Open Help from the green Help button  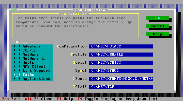(158, 34)
